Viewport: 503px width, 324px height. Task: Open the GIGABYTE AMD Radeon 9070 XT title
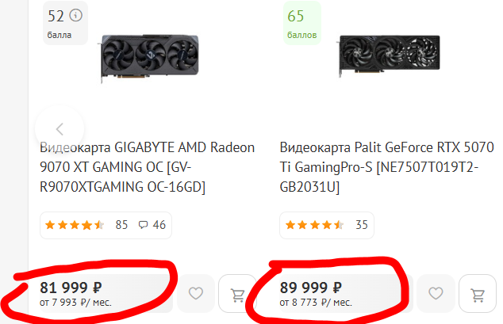point(148,166)
